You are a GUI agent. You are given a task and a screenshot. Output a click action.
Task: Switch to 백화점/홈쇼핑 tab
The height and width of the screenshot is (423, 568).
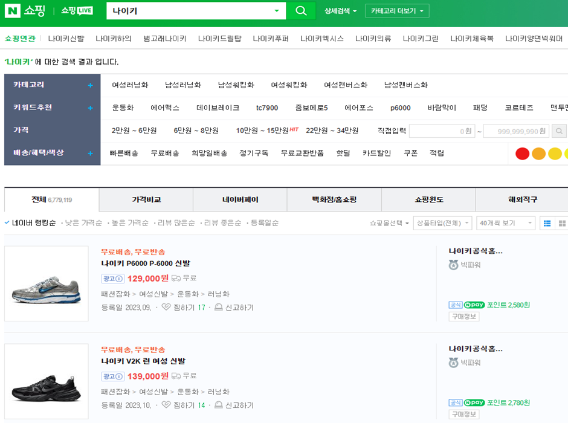tap(334, 199)
